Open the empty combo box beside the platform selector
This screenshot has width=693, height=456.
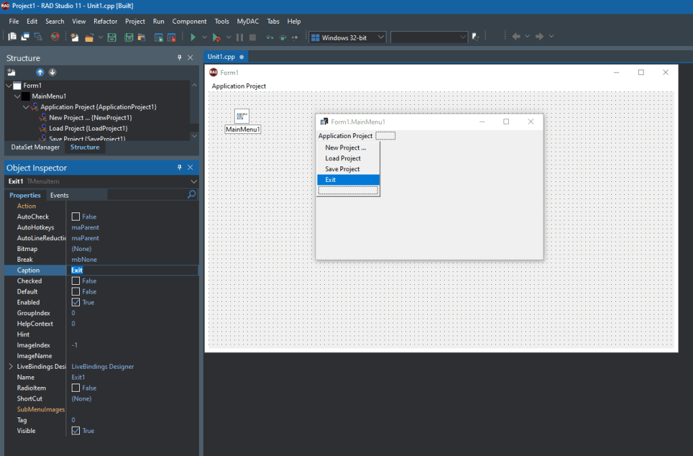(462, 37)
